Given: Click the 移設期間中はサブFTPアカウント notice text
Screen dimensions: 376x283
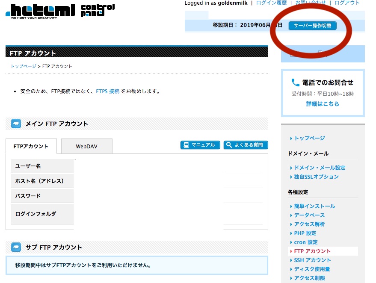Looking at the screenshot, I should (x=83, y=265).
